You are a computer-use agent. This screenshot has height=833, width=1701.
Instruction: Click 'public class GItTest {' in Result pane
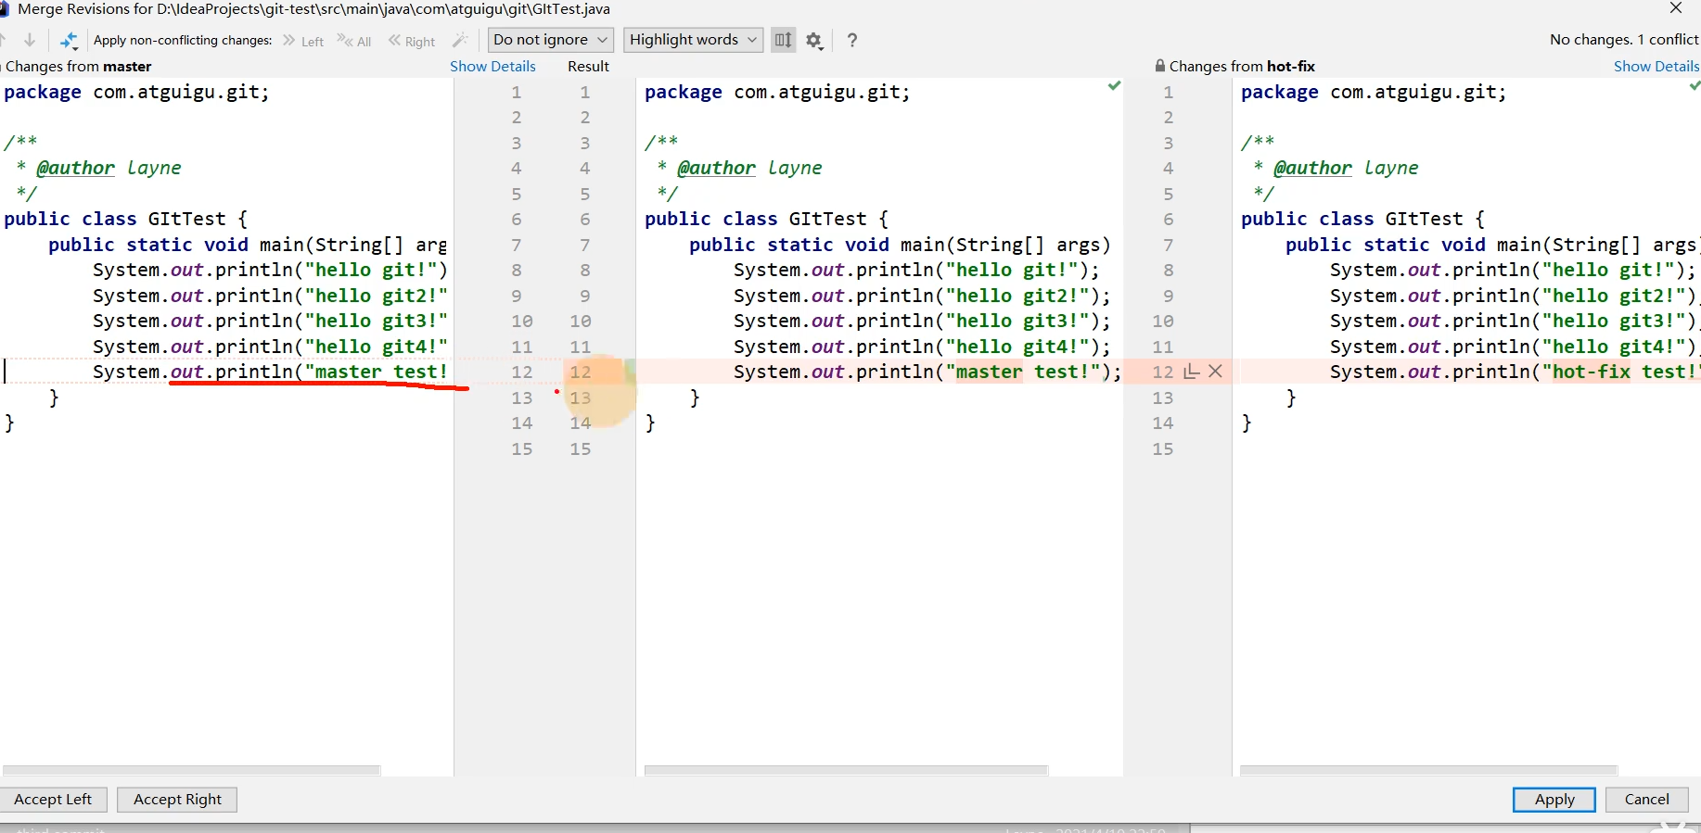766,219
